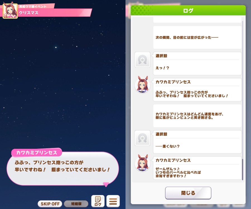Click the カワカミプリンセス dialogue speech bubble
Image resolution: width=251 pixels, height=209 pixels.
(x=62, y=169)
